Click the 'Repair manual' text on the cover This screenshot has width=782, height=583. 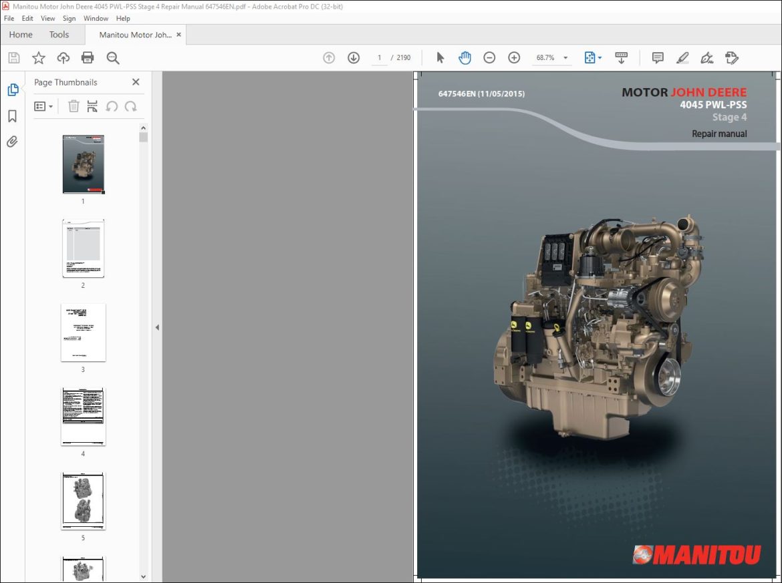pos(719,134)
